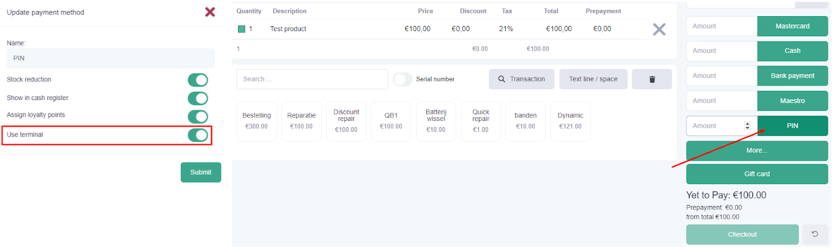Turn off Show in cash register
The width and height of the screenshot is (832, 248).
pyautogui.click(x=198, y=98)
